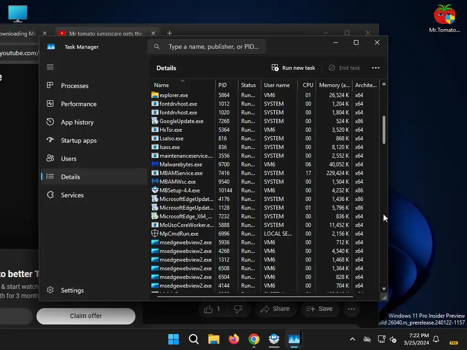Screen dimensions: 467x350
Task: Click the MicrosoftEdge_X64 process icon
Action: [x=155, y=216]
